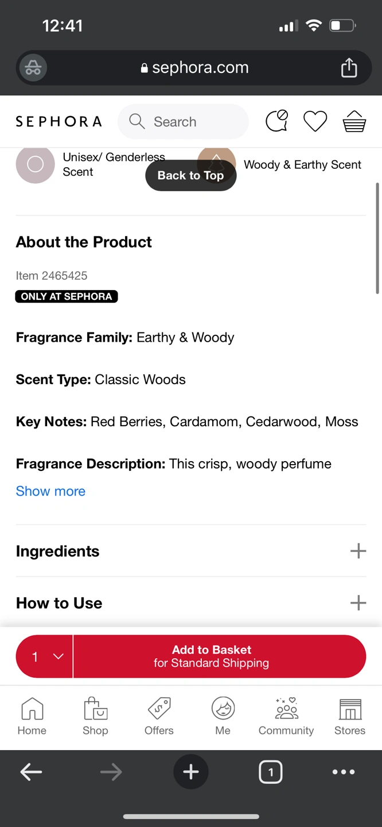Open the chat messages icon in header

pos(277,121)
